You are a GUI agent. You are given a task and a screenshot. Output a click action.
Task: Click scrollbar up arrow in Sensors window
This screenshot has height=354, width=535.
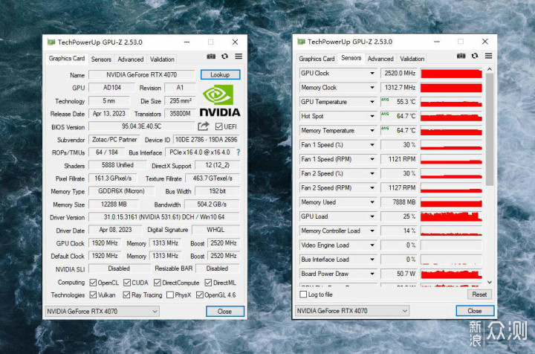(490, 69)
